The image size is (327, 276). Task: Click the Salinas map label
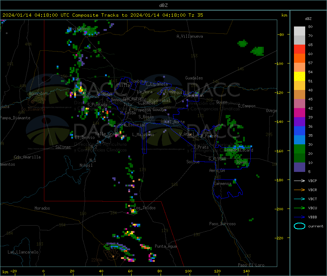[63, 147]
